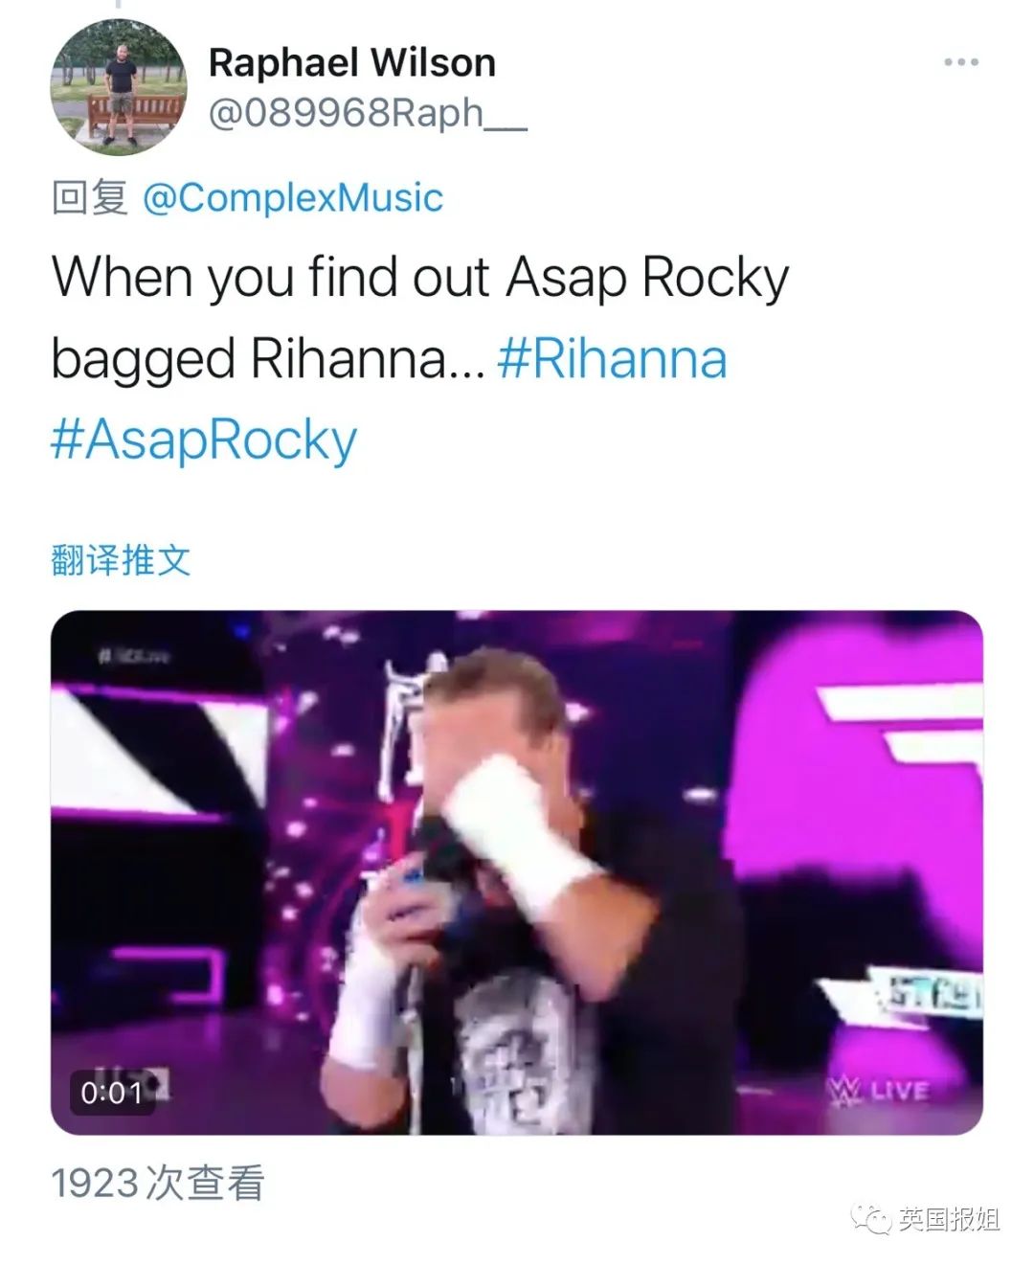This screenshot has height=1265, width=1034.
Task: Click the 翻译推文 translate tweet link
Action: point(121,560)
